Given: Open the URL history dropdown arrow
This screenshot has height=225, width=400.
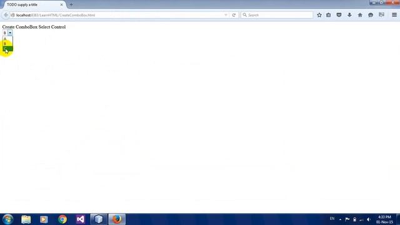Looking at the screenshot, I should [x=226, y=15].
